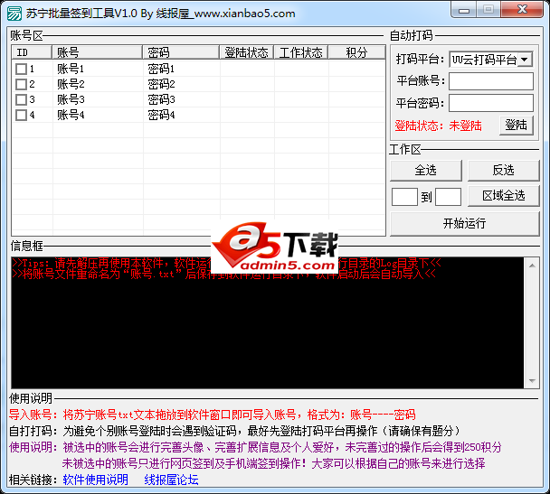This screenshot has height=494, width=550.
Task: Check the checkbox for account row 4
Action: [21, 116]
